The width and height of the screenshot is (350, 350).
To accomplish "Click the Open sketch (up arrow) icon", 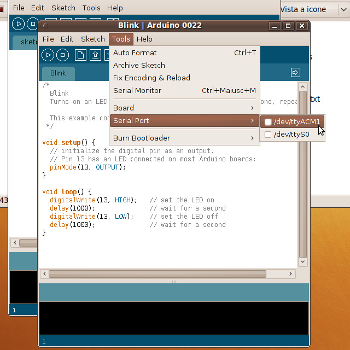I will click(x=95, y=55).
